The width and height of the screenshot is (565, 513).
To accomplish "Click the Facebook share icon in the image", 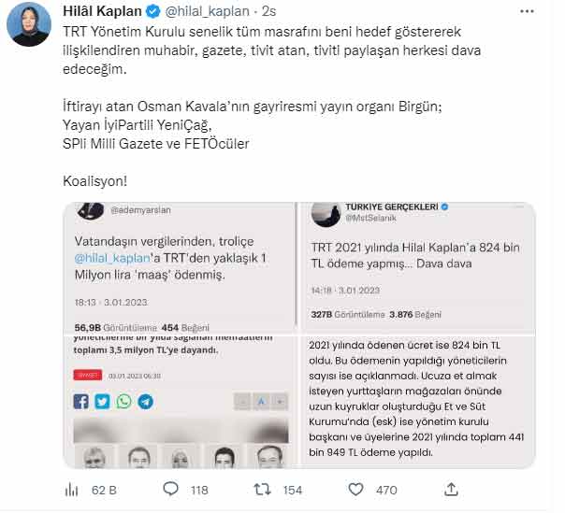I will pos(81,402).
